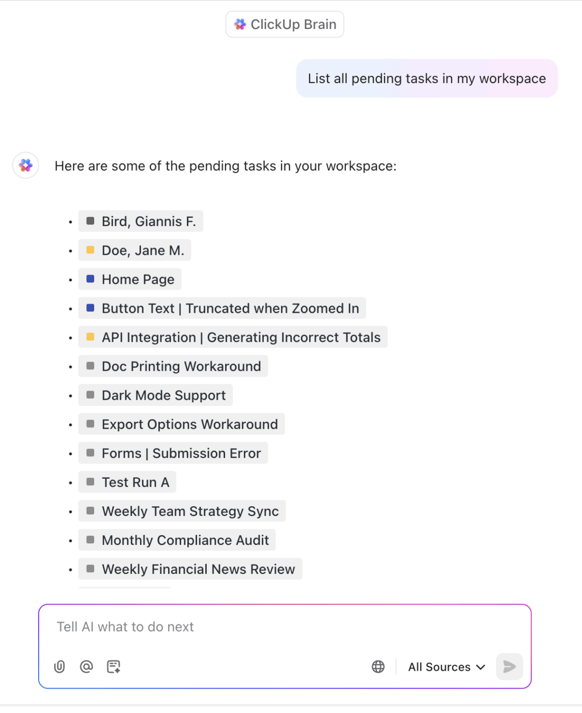
Task: Click blue status square beside Home Page
Action: point(91,279)
